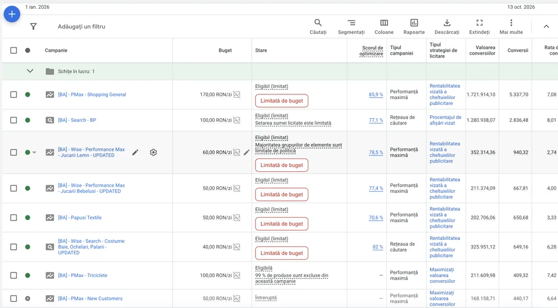Screen dimensions: 558x308
Task: Click green status dot of Shopping General
Action: click(x=27, y=95)
